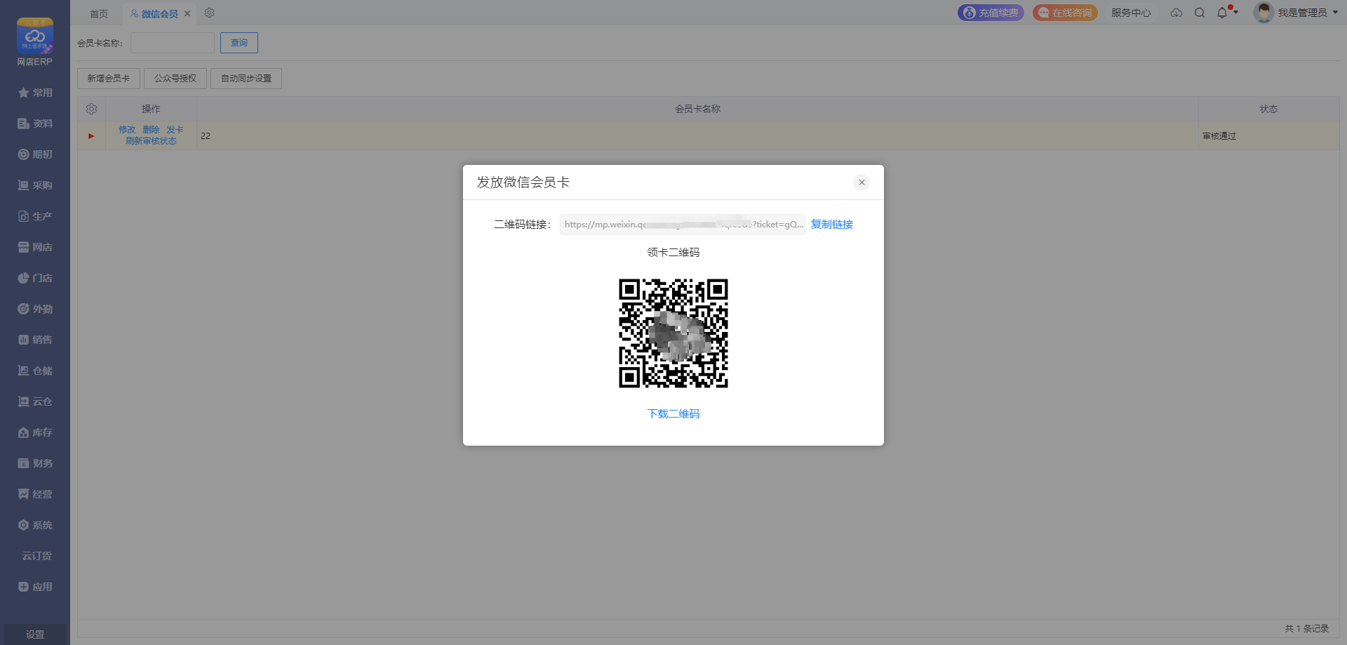Select the member card name cell 22
The height and width of the screenshot is (645, 1347).
coord(697,136)
